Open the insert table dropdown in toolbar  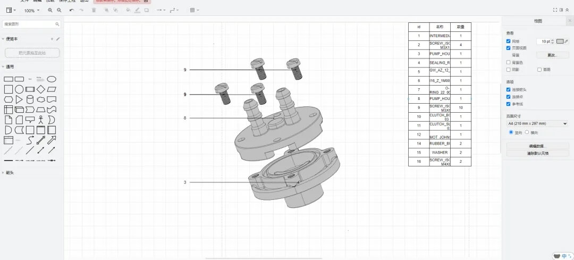click(x=195, y=10)
